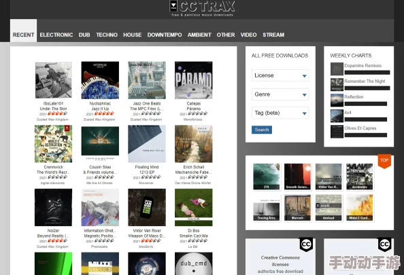
Task: Expand the License dropdown
Action: click(280, 75)
